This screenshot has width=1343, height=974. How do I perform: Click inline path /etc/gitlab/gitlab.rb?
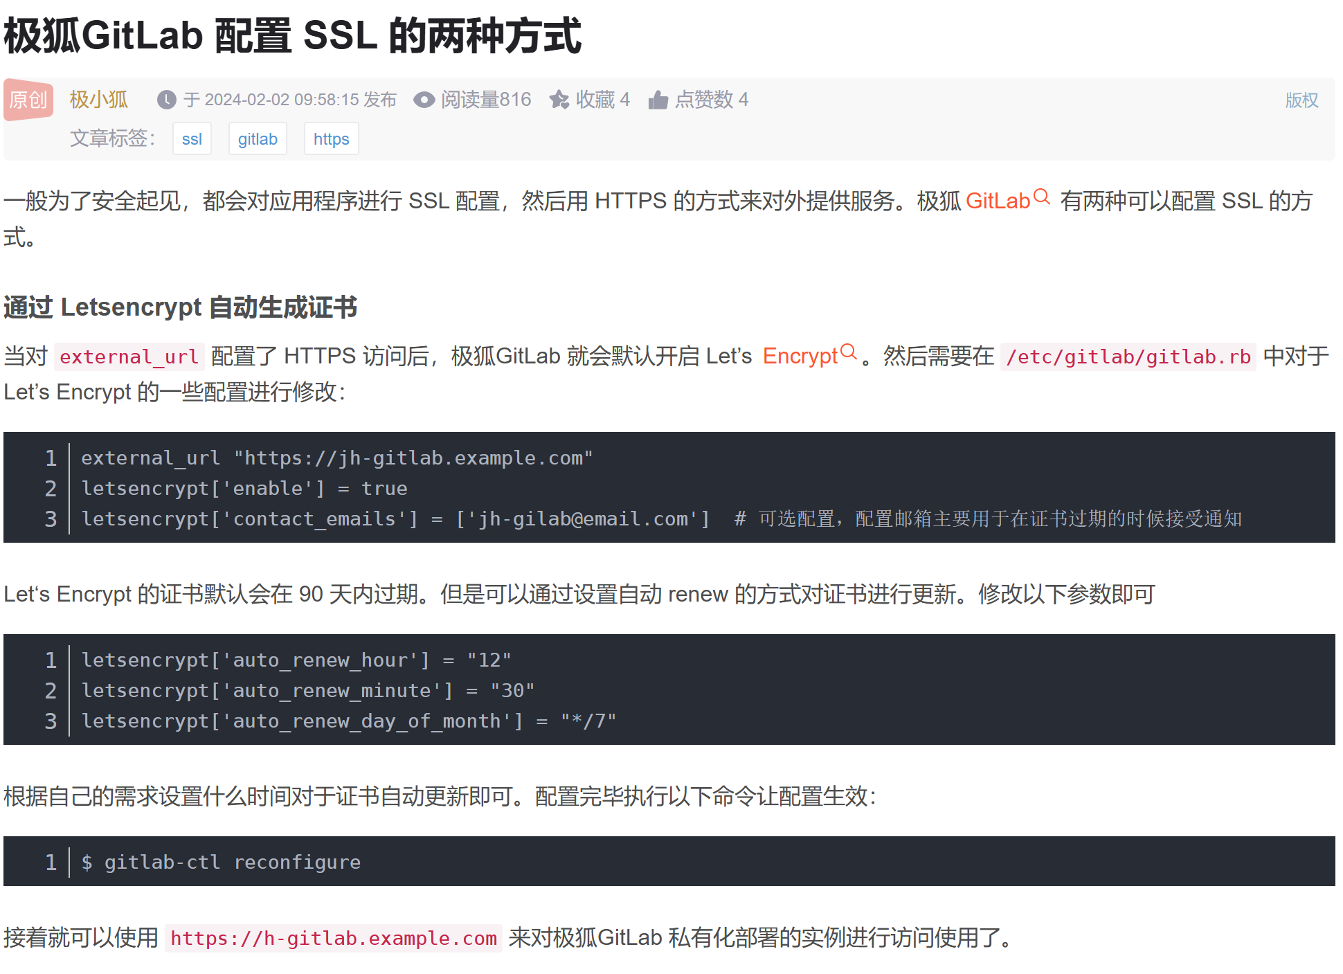pos(1128,357)
